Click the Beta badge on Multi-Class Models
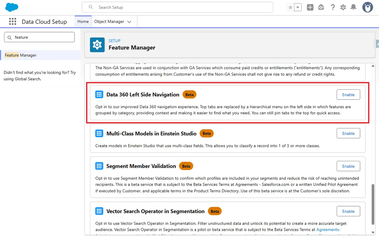The width and height of the screenshot is (379, 238). point(207,133)
